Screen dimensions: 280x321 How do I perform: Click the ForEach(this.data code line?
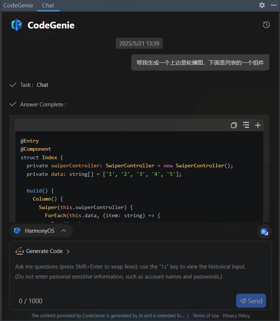tap(102, 215)
